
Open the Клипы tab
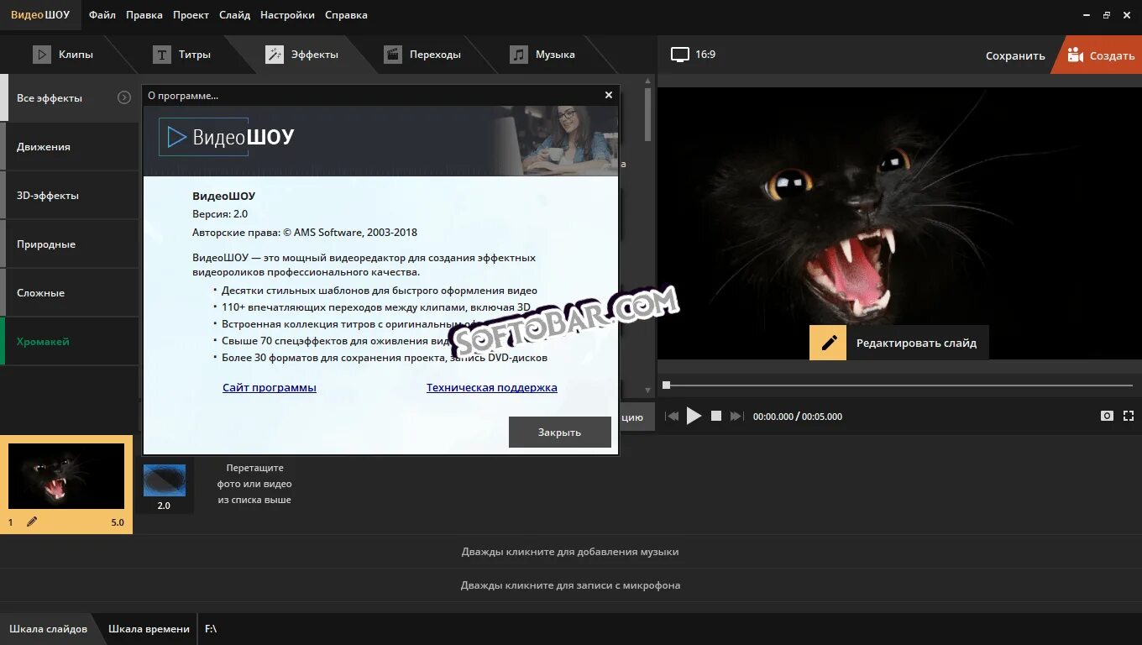[x=63, y=55]
